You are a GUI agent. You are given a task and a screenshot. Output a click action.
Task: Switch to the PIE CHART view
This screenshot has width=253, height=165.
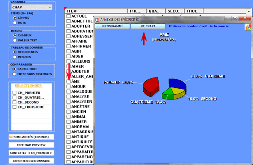[x=147, y=26]
